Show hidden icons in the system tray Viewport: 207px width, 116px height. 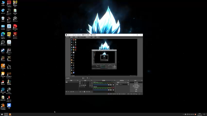pos(183,114)
